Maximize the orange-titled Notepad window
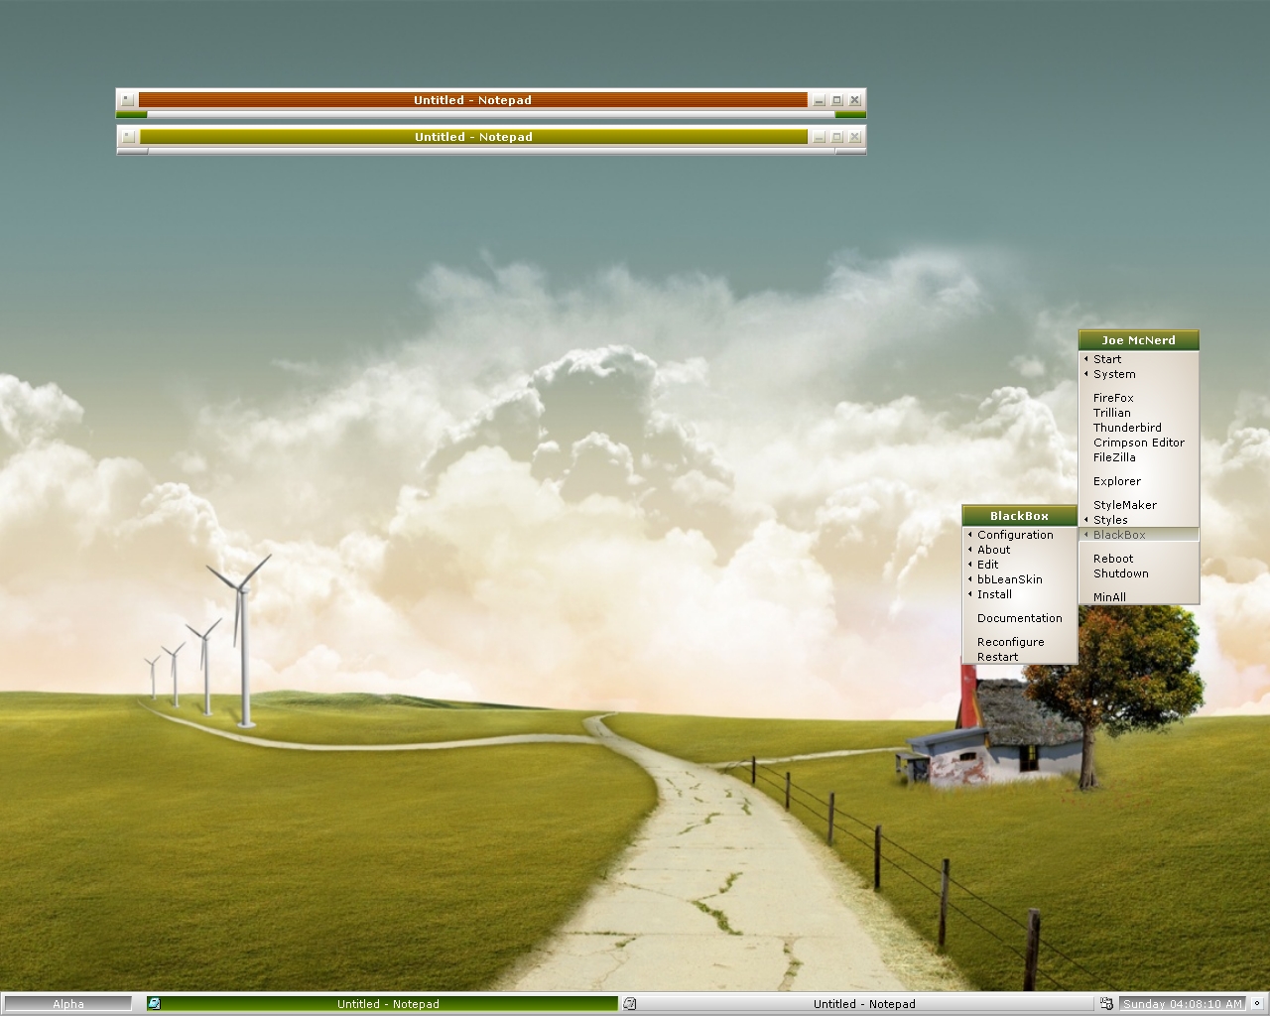The height and width of the screenshot is (1016, 1270). coord(836,100)
